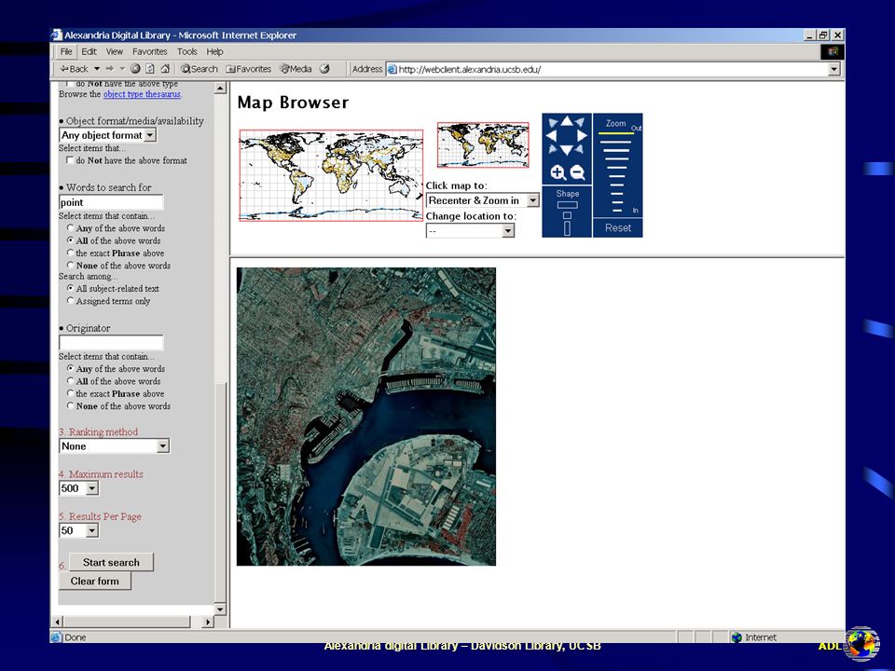Click the Forward arrow button
895x671 pixels.
(110, 68)
